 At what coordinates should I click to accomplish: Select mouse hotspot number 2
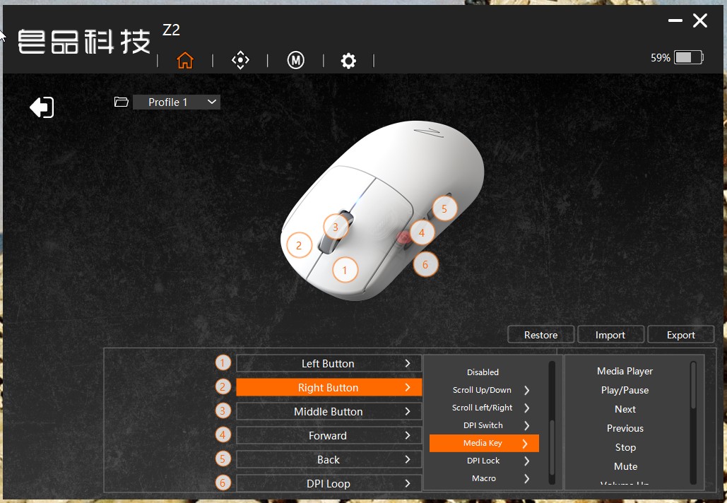[299, 245]
